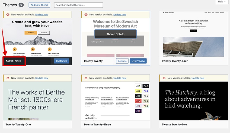Click Update now link on Twenty Twenty-Three theme

pos(120,78)
